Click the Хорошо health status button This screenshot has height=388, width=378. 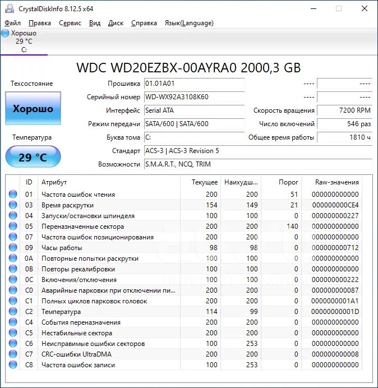[x=33, y=108]
